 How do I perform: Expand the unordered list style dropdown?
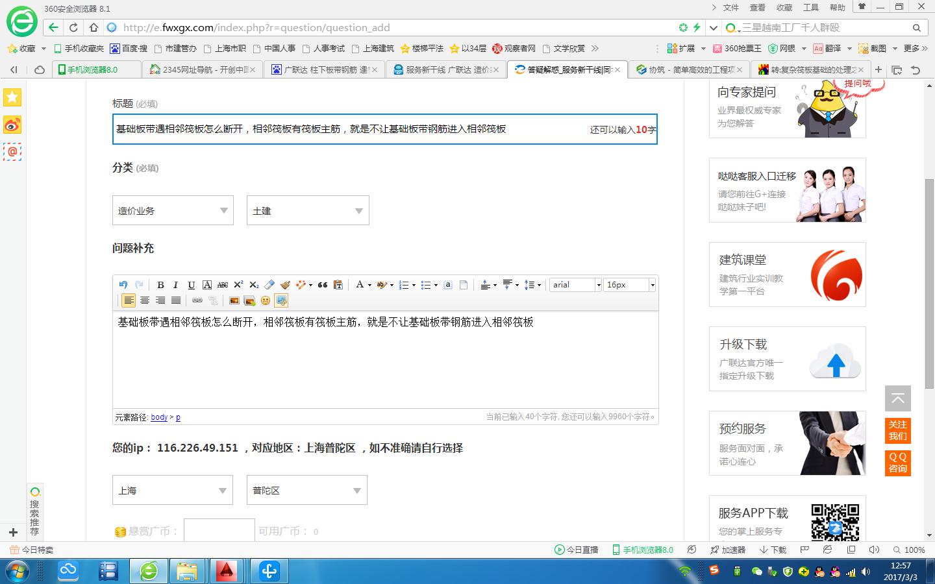click(436, 285)
